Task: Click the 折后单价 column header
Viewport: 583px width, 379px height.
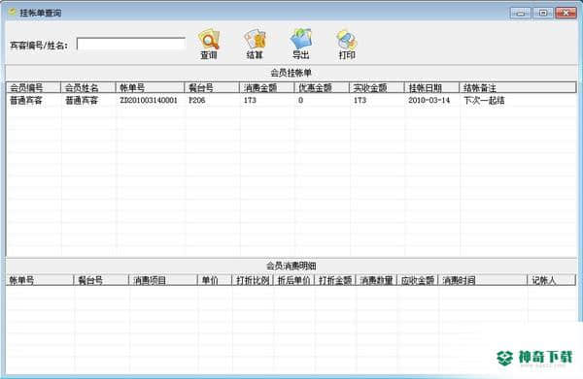Action: 293,280
